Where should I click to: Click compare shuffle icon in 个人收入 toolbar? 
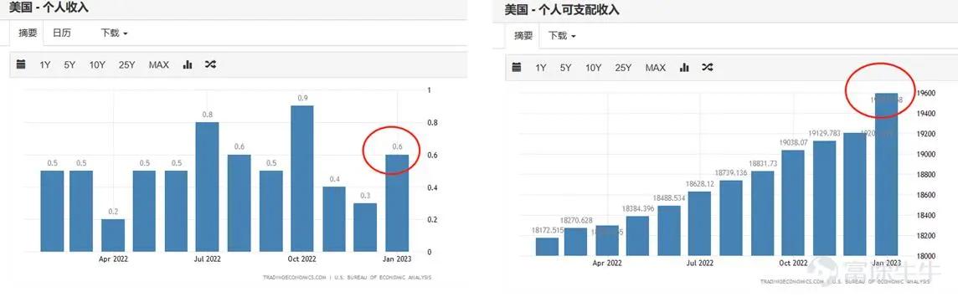[x=211, y=64]
